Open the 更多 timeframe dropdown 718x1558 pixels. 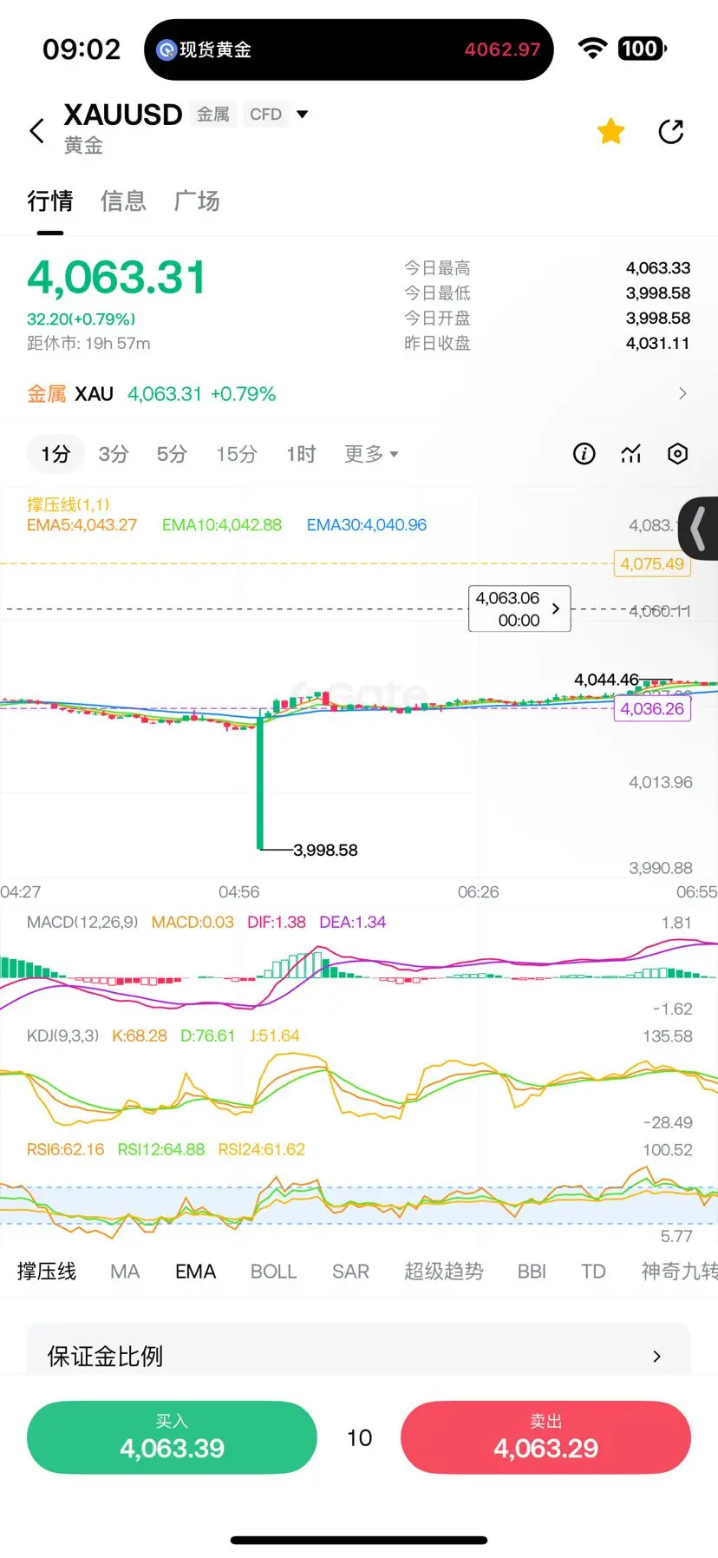(371, 454)
